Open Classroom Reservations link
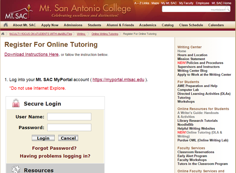The image size is (236, 173). 196,152
